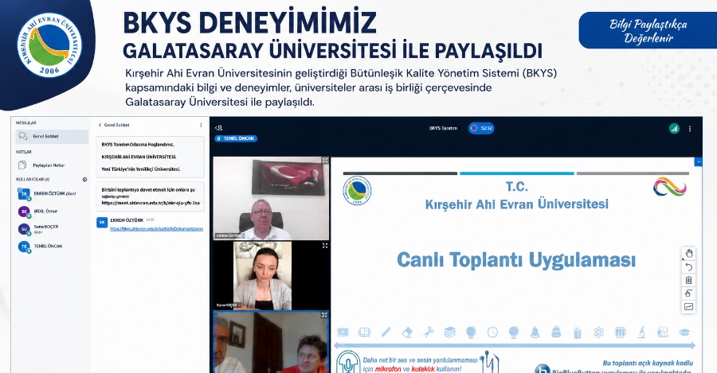Click the KULLANICILAR (4) header
Screen dimensions: 717x373
(x=33, y=180)
